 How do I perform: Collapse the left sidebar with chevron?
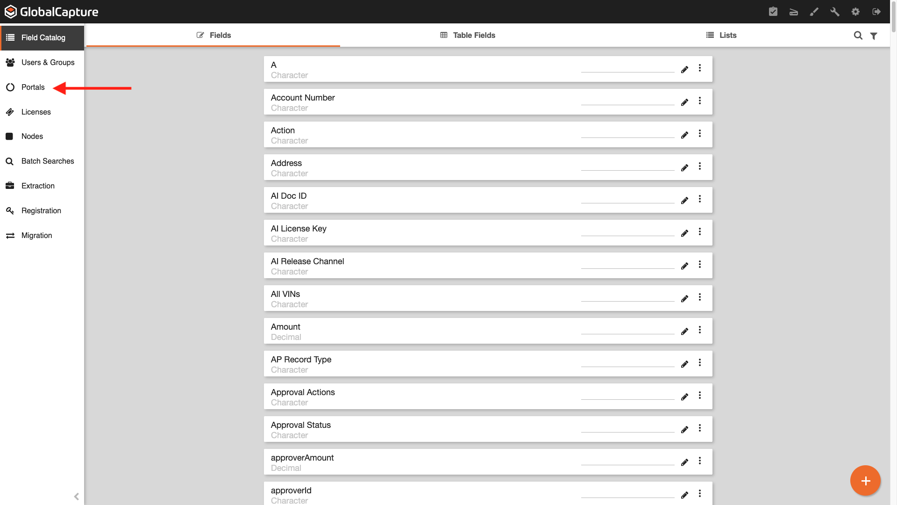(76, 497)
